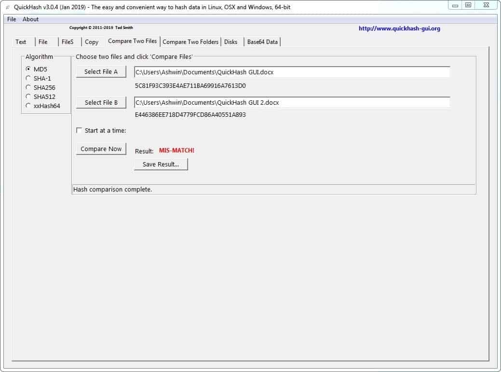This screenshot has width=501, height=372.
Task: Switch to the Copy tab
Action: click(x=92, y=42)
